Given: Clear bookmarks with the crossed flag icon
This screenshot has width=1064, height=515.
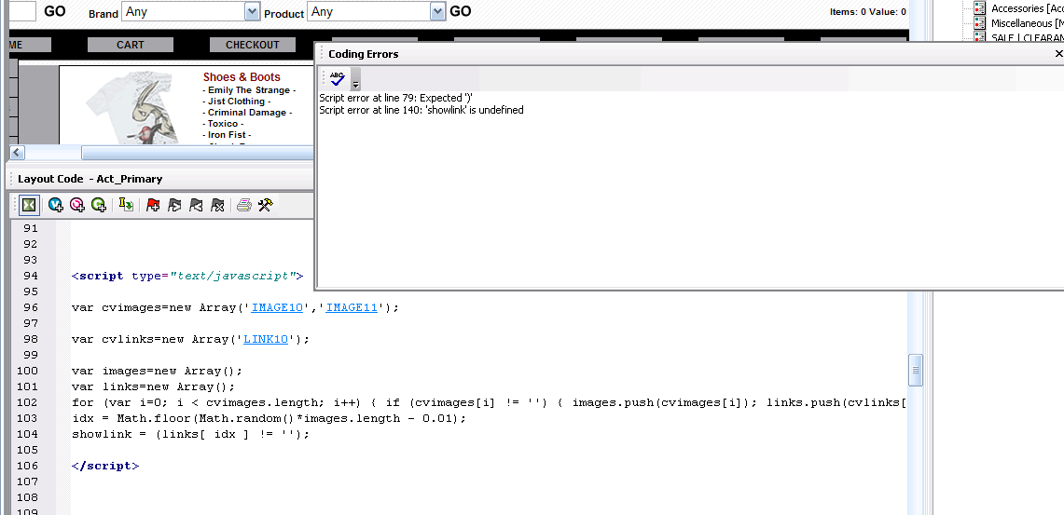Looking at the screenshot, I should (x=217, y=205).
